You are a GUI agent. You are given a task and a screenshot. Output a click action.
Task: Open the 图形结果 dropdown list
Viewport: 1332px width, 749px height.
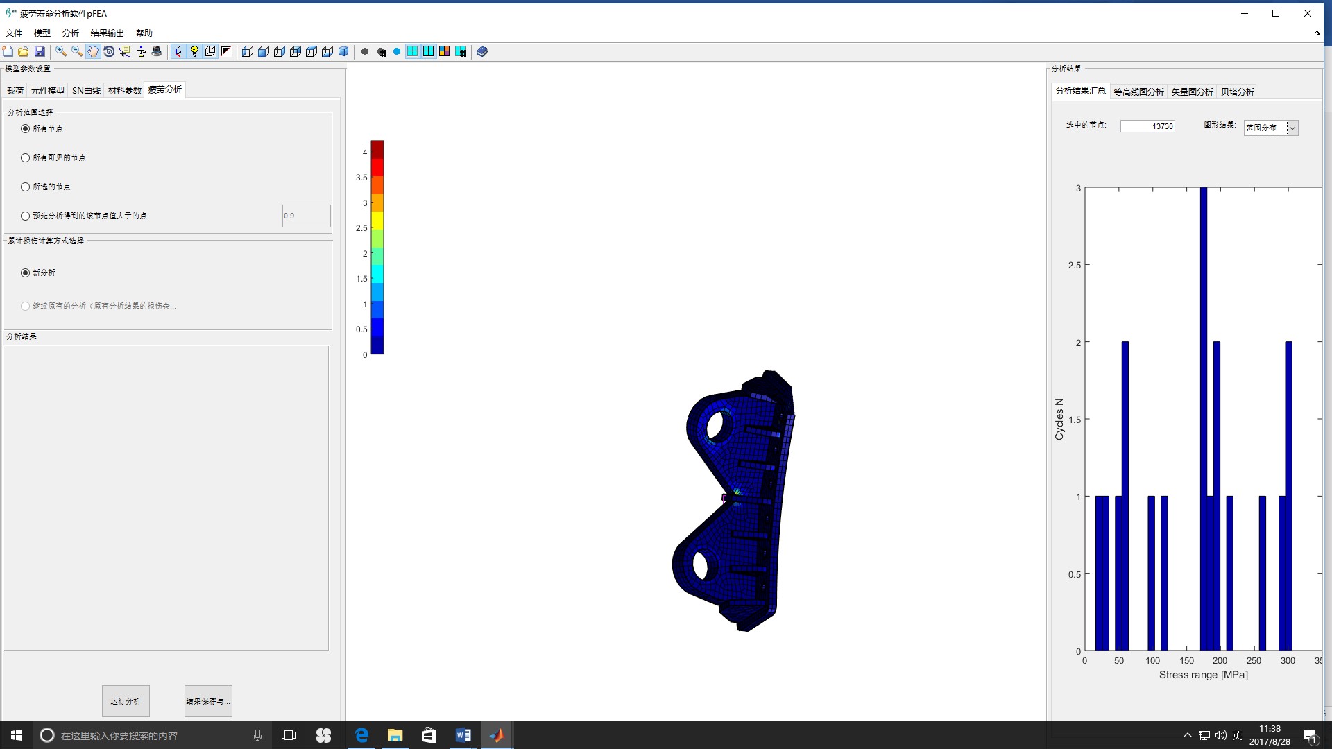tap(1270, 128)
